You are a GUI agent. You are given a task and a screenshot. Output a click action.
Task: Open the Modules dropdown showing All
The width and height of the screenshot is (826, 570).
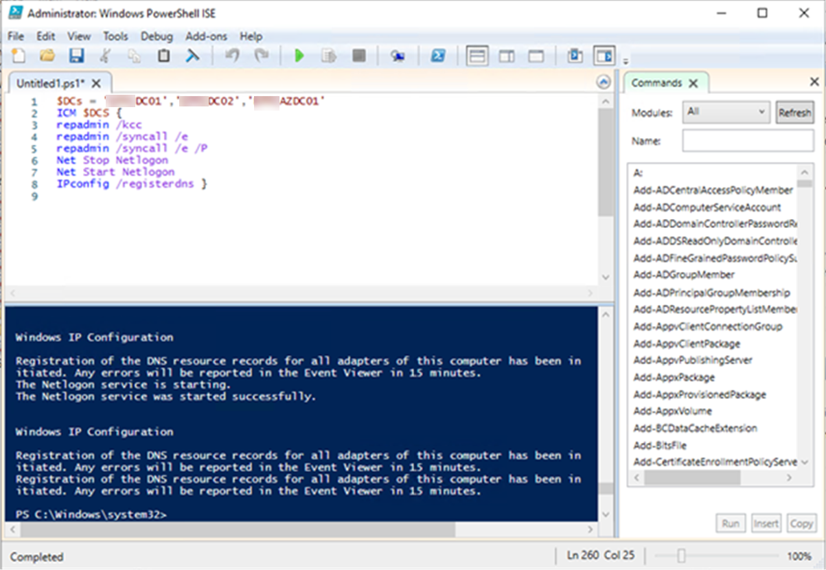click(x=726, y=112)
